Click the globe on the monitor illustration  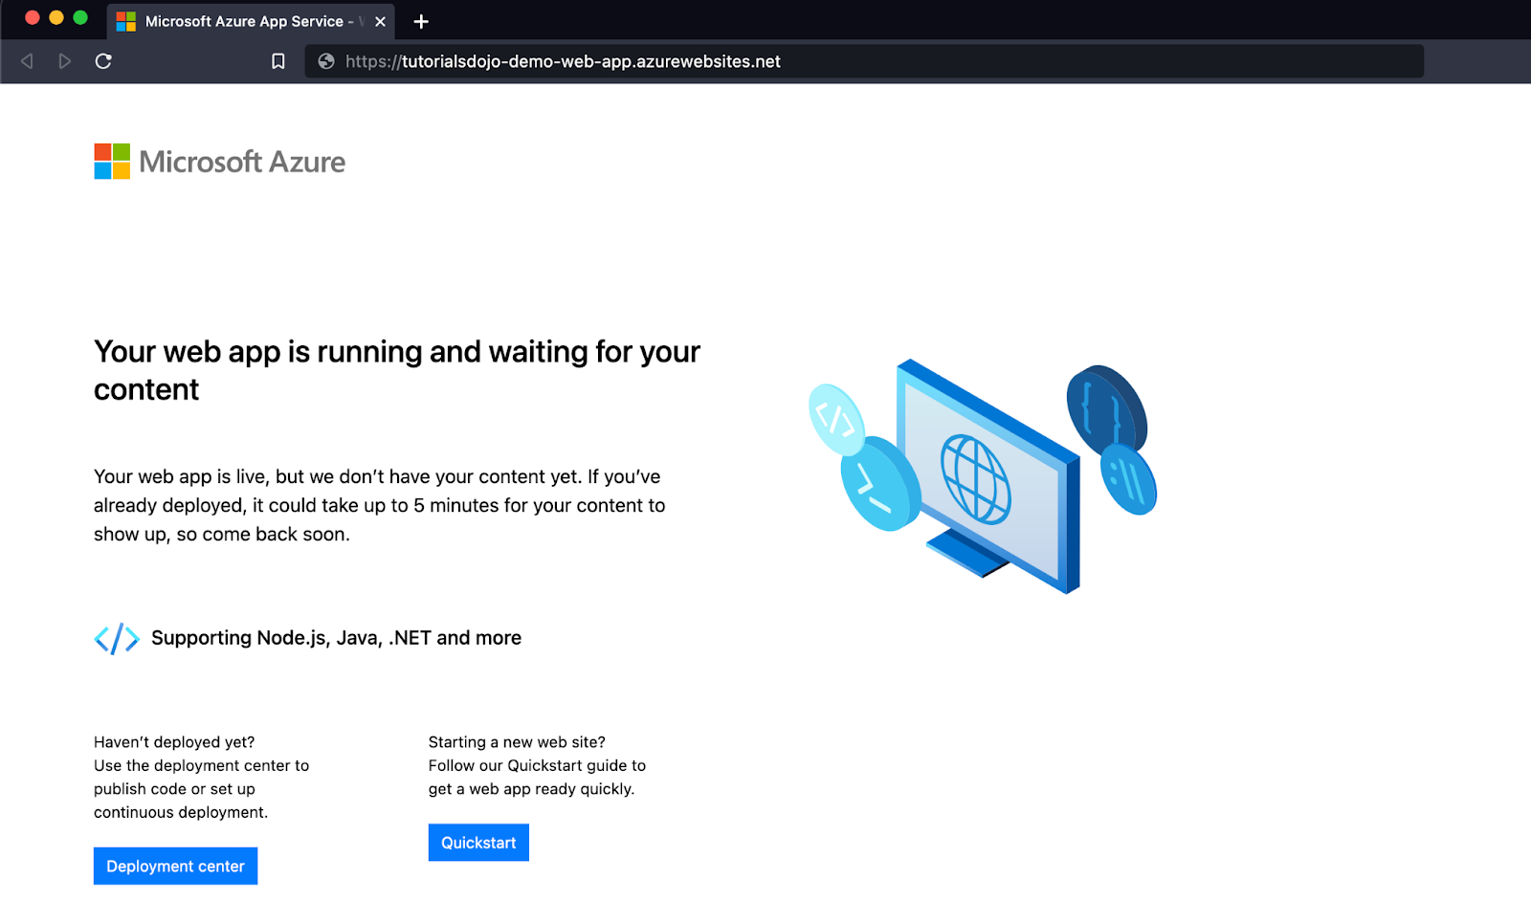pyautogui.click(x=975, y=478)
